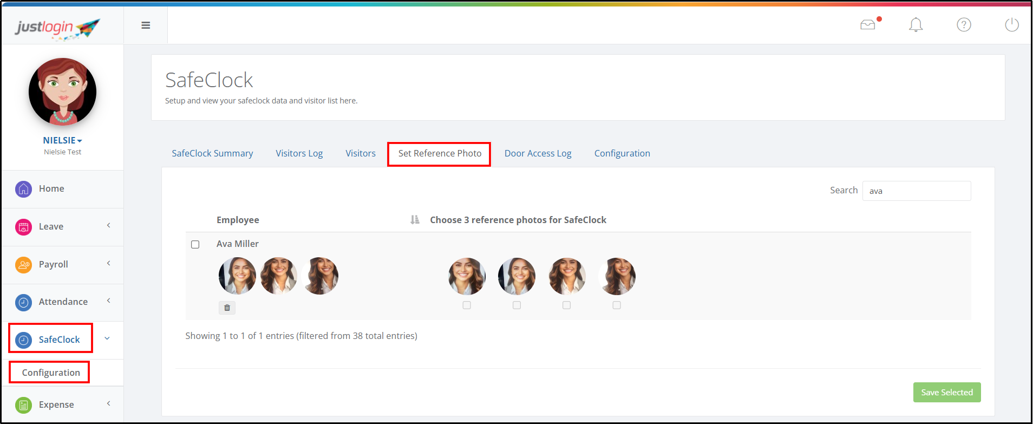This screenshot has height=424, width=1033.
Task: Expand the Expense menu chevron
Action: point(108,403)
